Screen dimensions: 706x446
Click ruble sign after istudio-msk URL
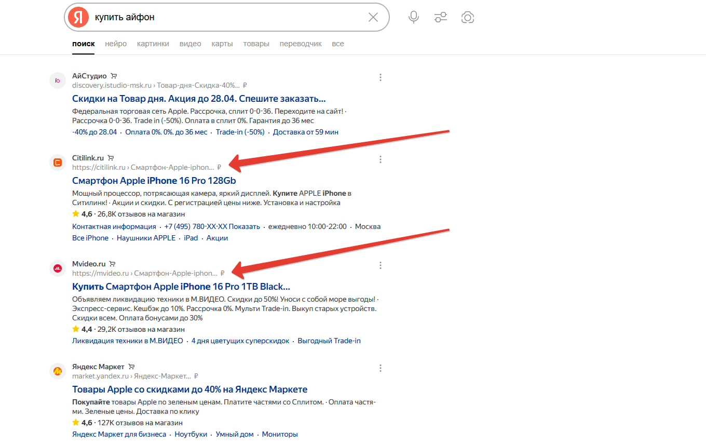245,85
